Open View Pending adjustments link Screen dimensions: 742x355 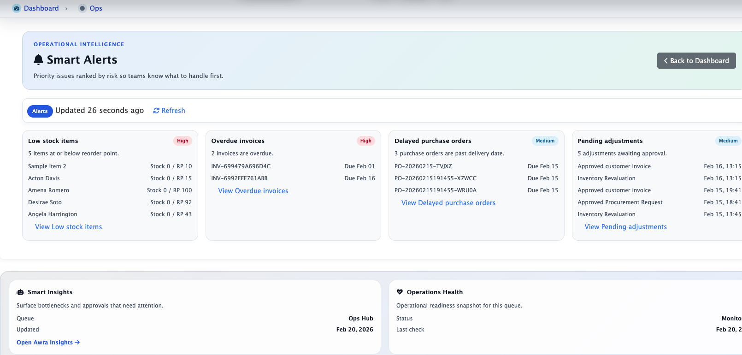tap(625, 227)
